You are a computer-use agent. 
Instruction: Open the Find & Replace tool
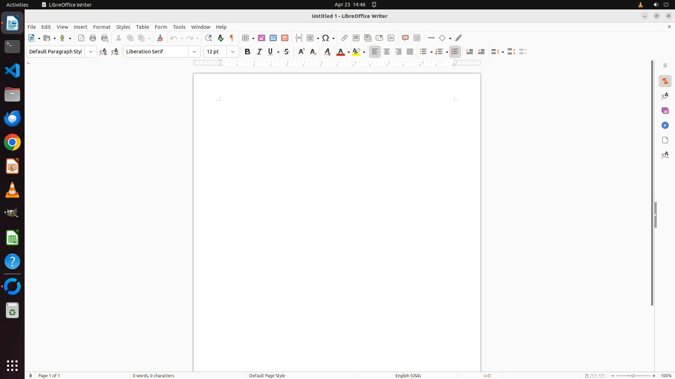[x=208, y=38]
